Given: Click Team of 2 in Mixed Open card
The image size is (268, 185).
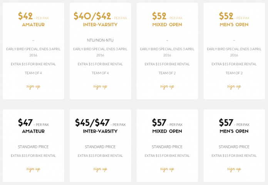Looking at the screenshot, I should tap(167, 73).
